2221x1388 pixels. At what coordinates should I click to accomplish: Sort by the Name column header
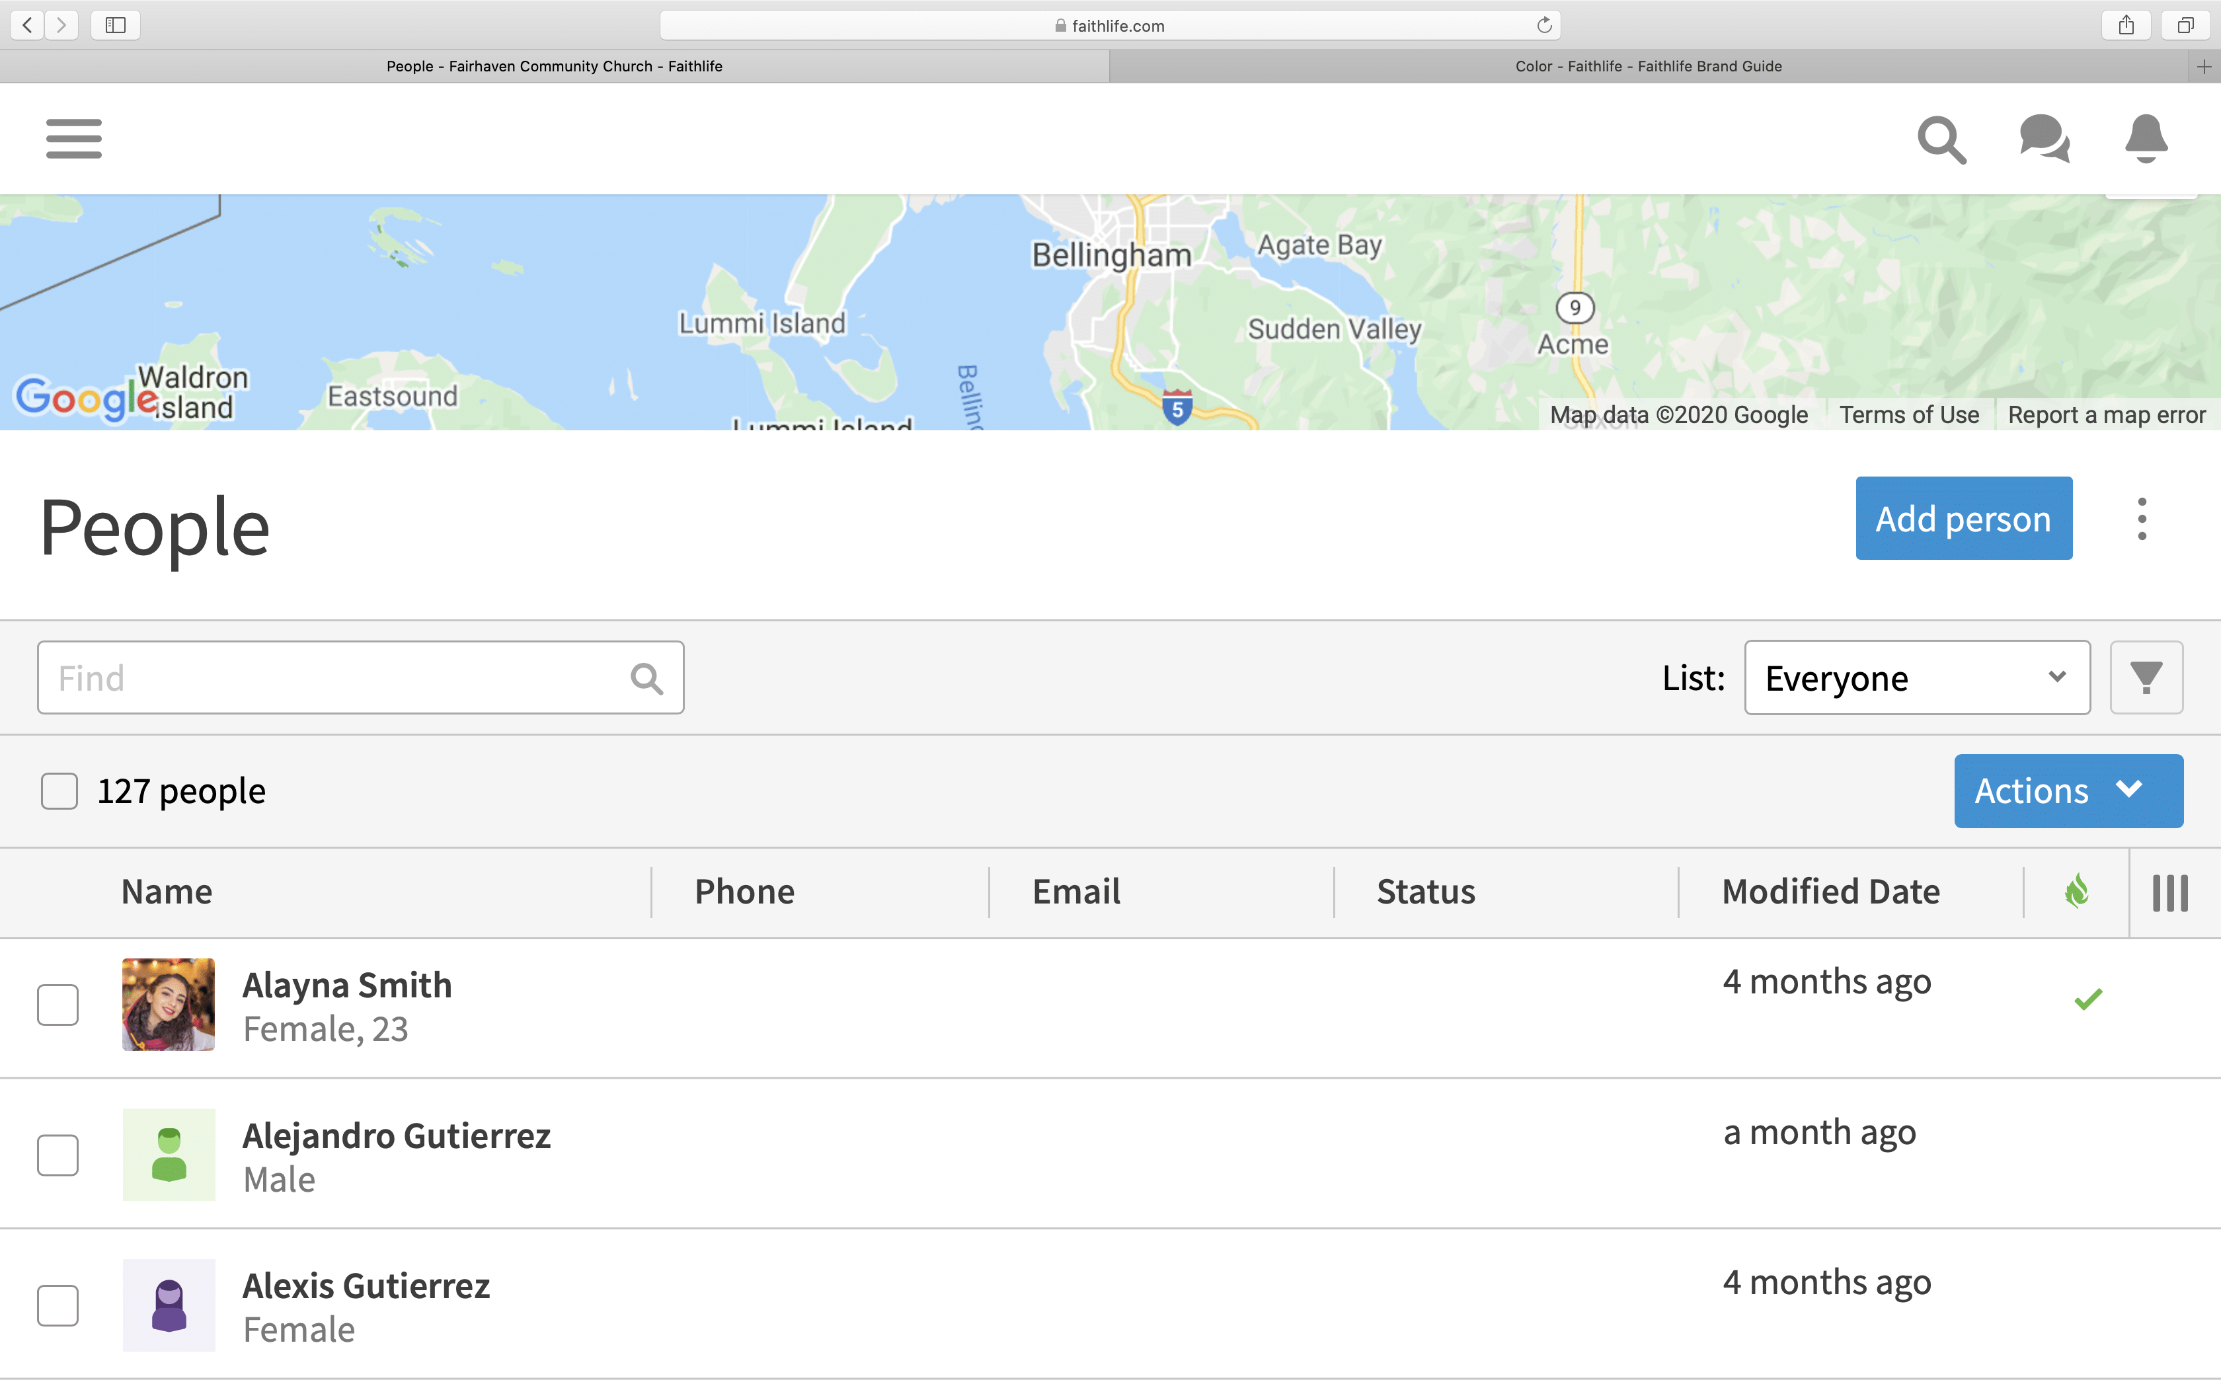pyautogui.click(x=167, y=892)
